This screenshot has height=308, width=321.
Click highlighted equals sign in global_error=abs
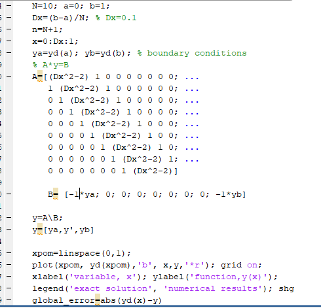tap(98, 300)
